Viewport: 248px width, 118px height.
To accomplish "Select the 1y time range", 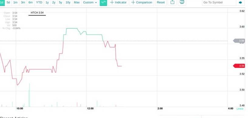I will tap(47, 2).
